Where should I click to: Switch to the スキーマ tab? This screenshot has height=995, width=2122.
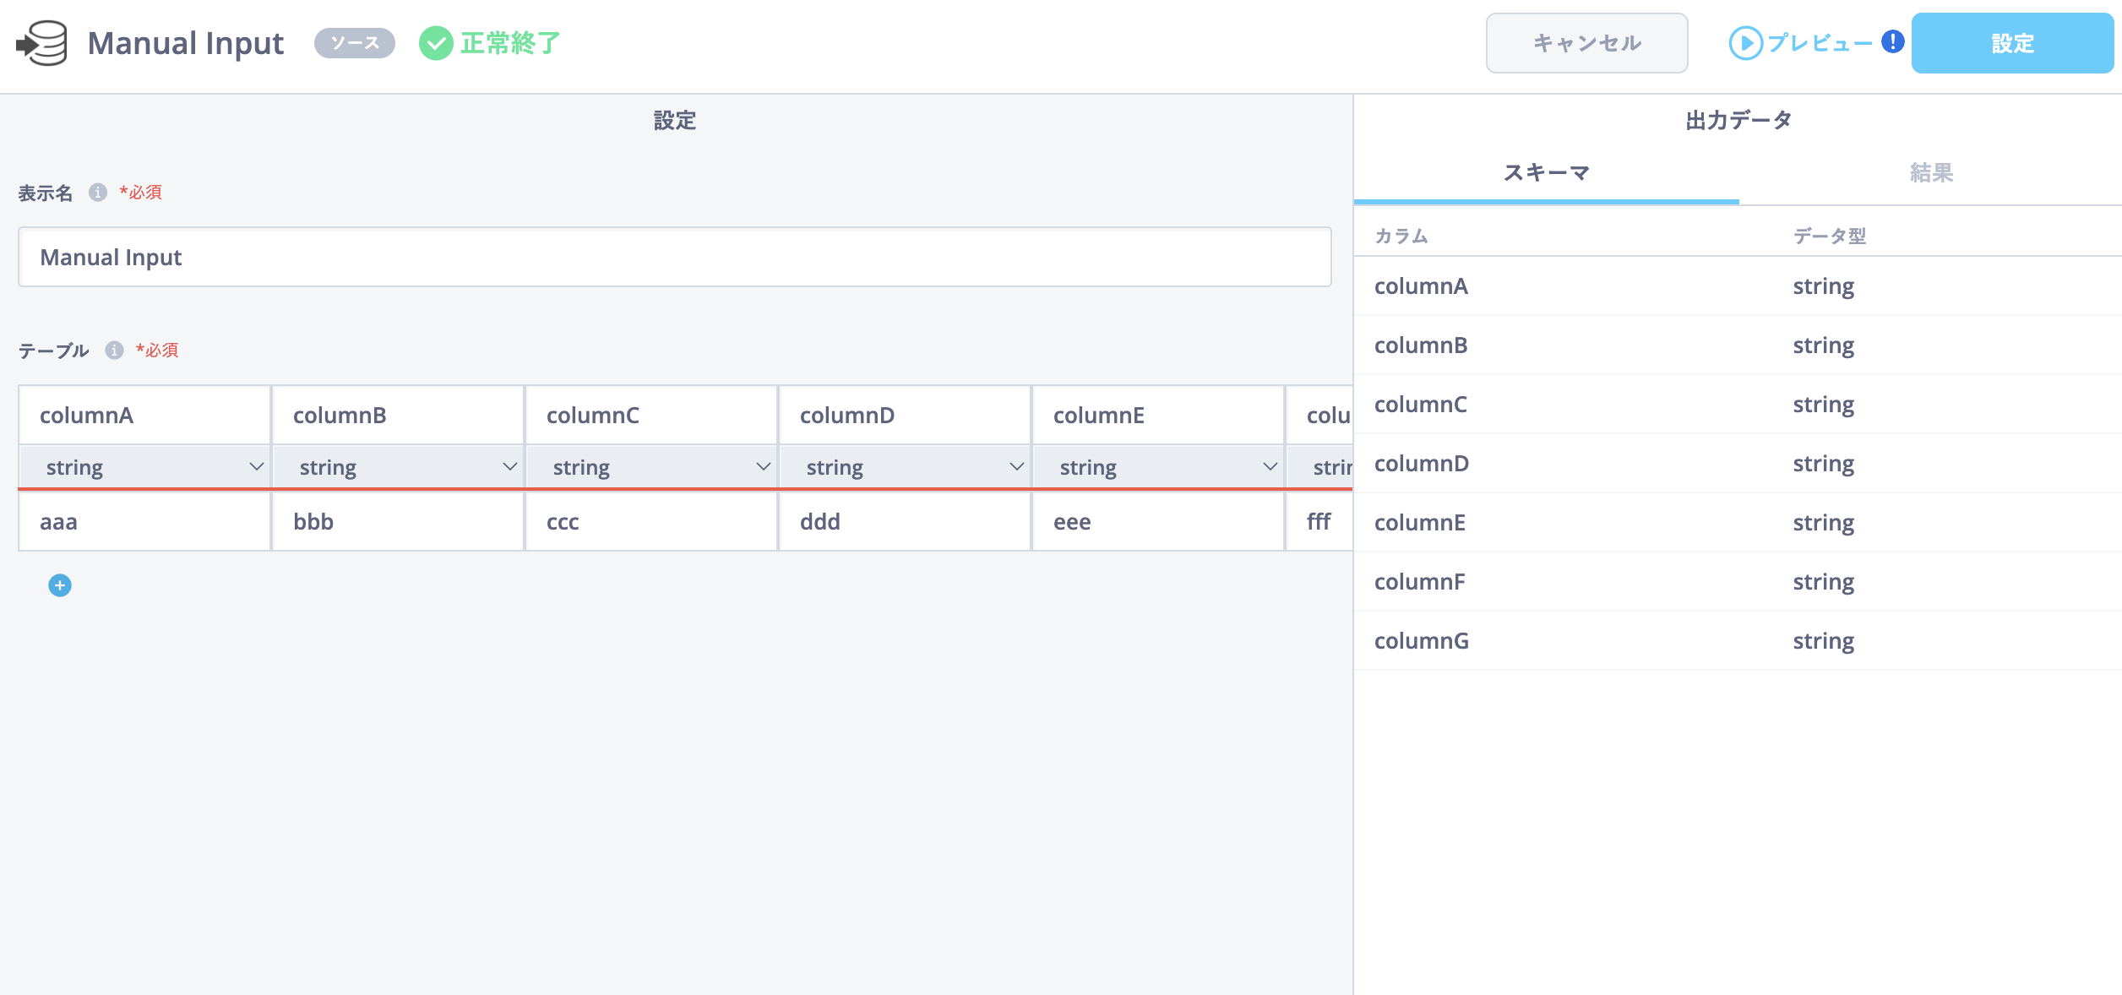(1547, 173)
